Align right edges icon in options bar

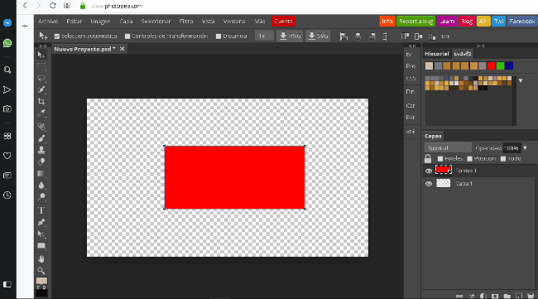tap(372, 36)
